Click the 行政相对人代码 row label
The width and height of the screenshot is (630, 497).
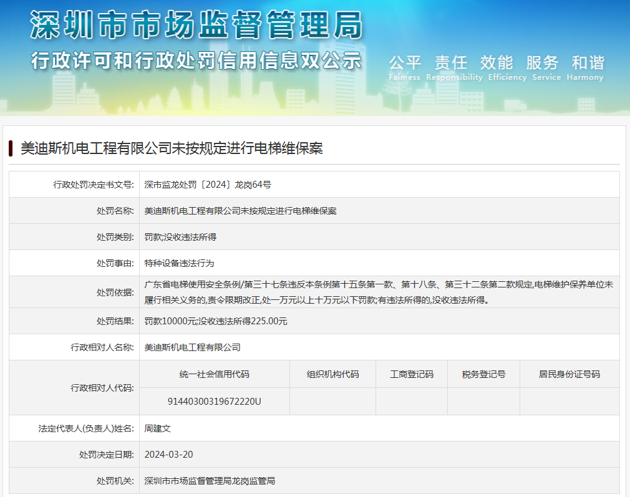102,388
